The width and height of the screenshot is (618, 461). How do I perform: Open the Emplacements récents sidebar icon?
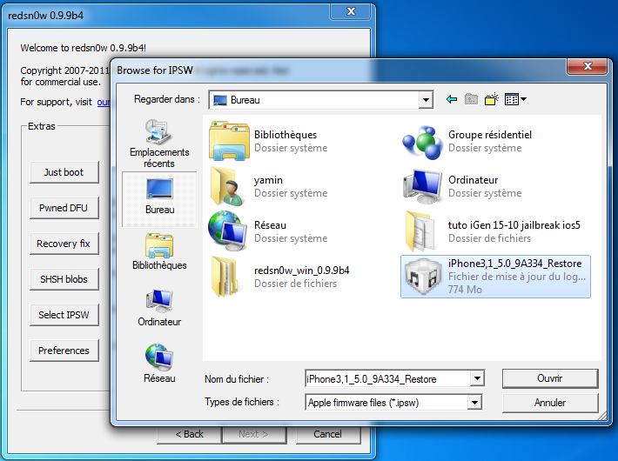(x=159, y=144)
